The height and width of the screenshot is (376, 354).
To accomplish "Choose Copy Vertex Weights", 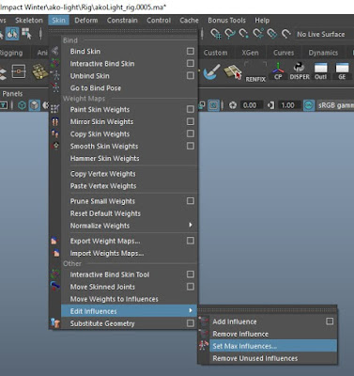I will [129, 174].
